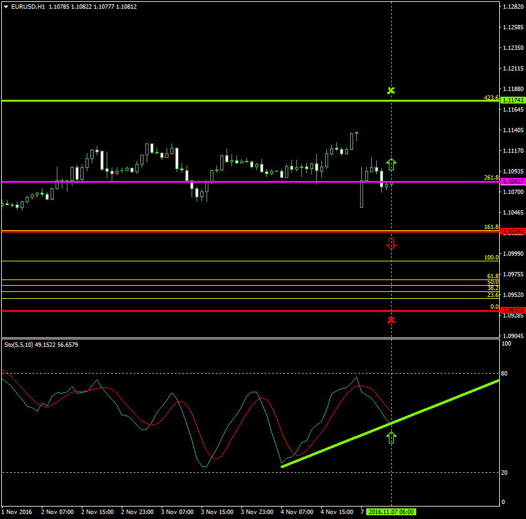Viewport: 526px width, 519px height.
Task: Click the green X marker above the 423.6 line
Action: [391, 90]
